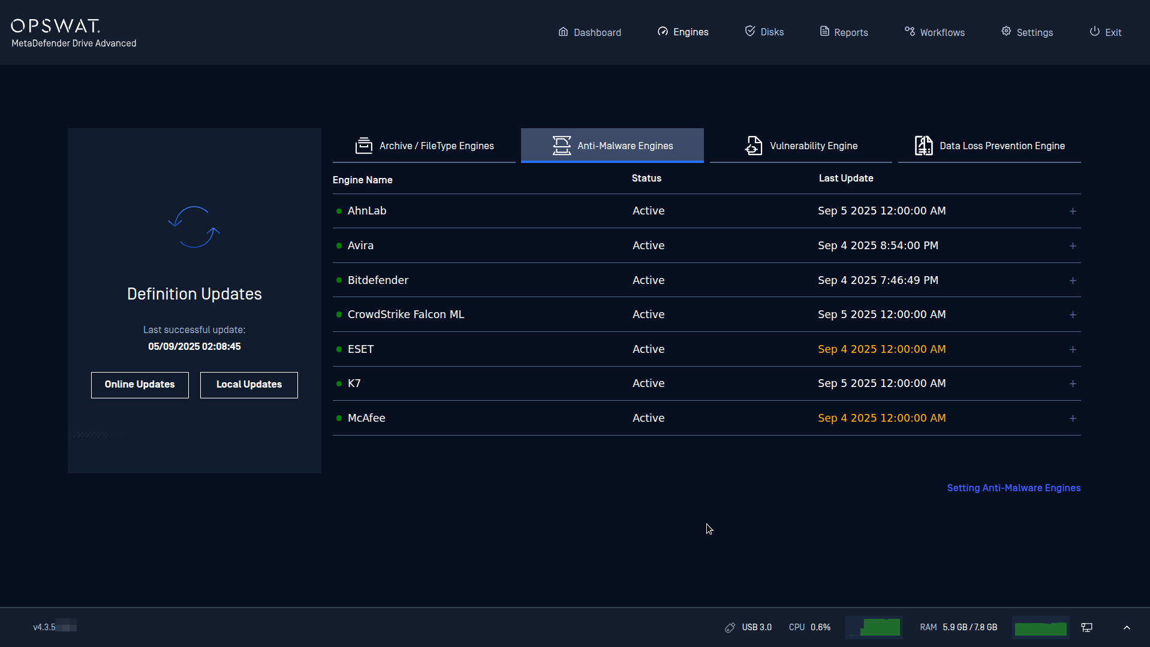Click the Workflows nodes icon
The image size is (1150, 647).
[910, 31]
